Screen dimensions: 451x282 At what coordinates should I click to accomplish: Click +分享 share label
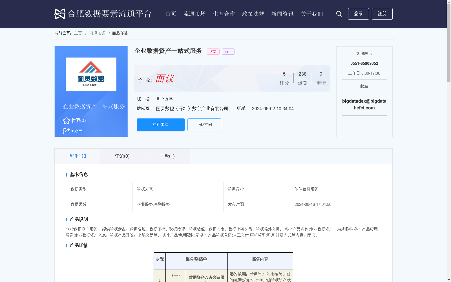point(77,131)
